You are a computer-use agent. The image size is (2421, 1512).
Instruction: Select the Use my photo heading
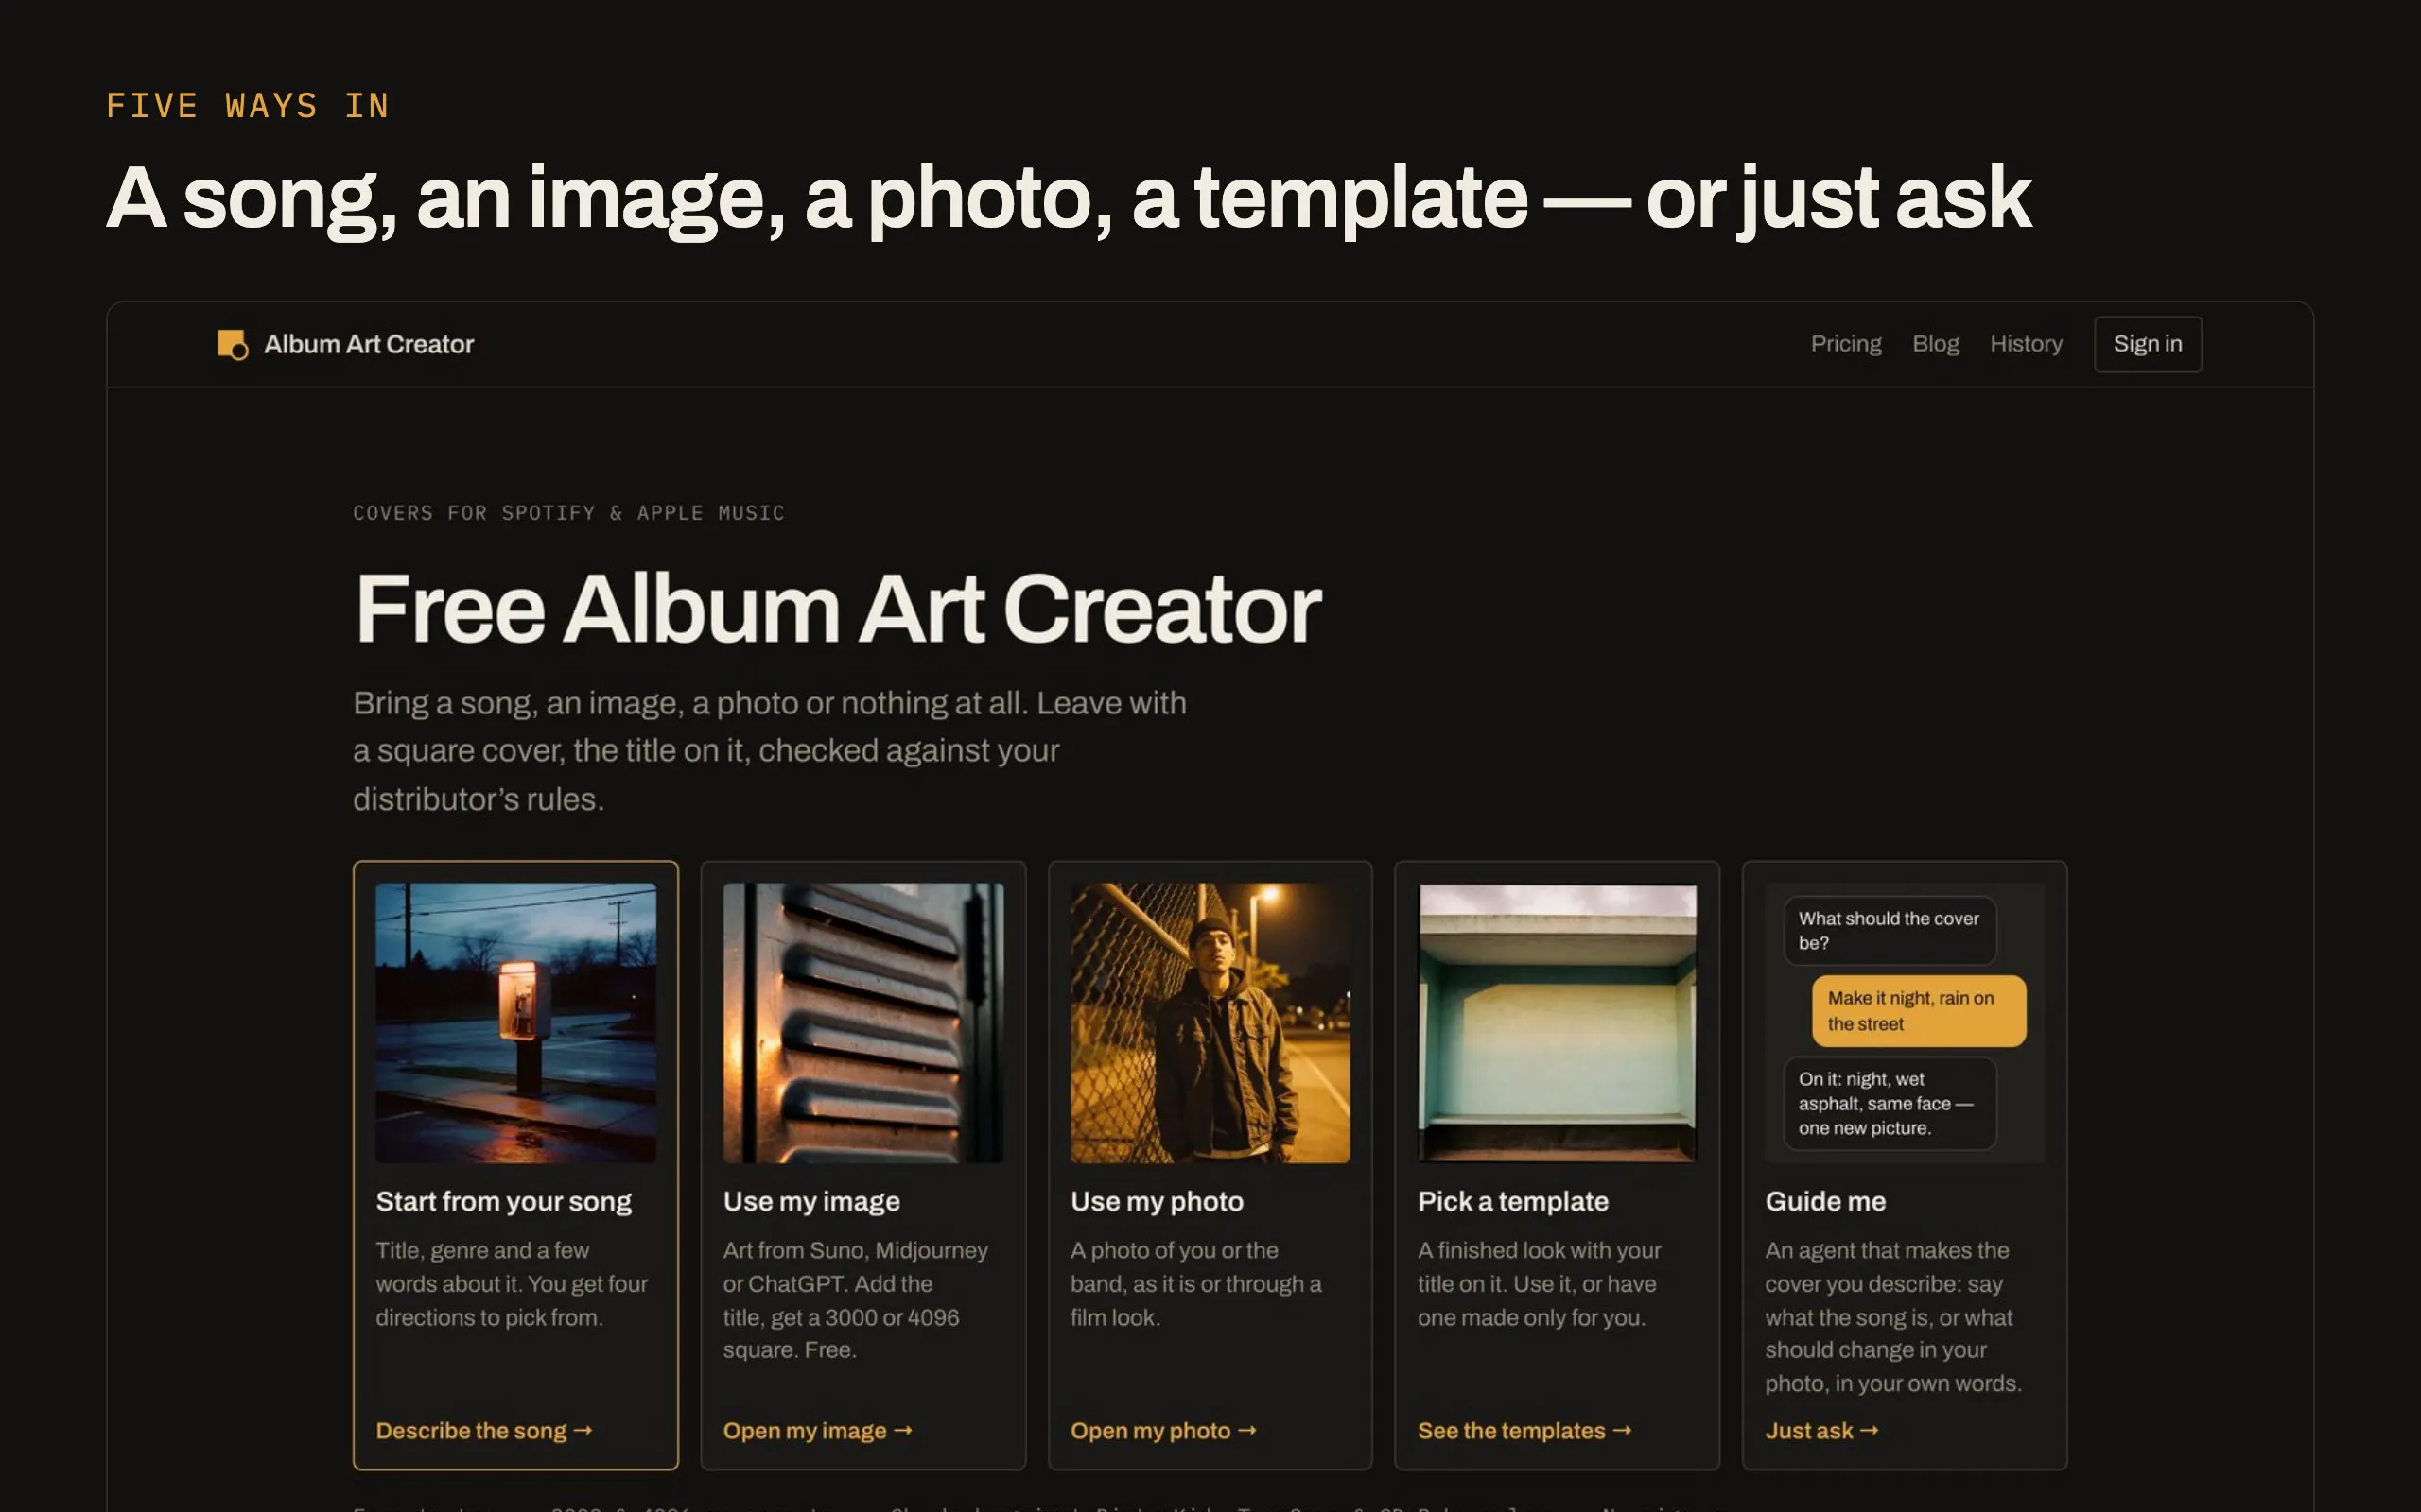[x=1157, y=1201]
